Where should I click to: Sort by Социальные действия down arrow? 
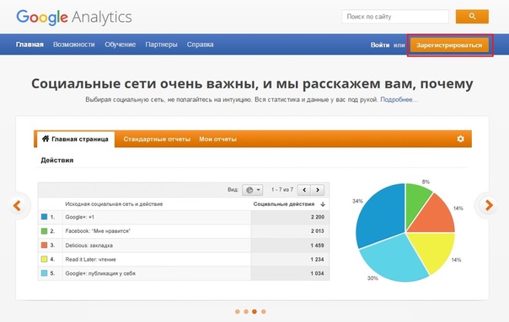point(323,204)
